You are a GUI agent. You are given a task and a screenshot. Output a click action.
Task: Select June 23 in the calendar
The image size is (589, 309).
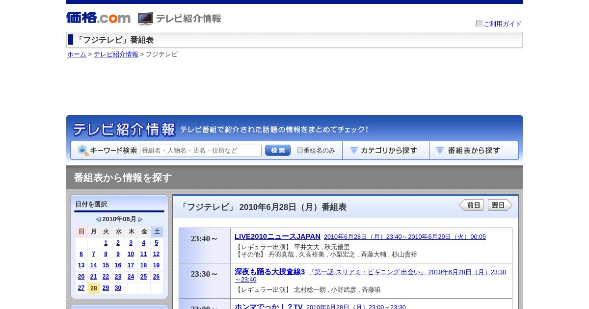118,277
